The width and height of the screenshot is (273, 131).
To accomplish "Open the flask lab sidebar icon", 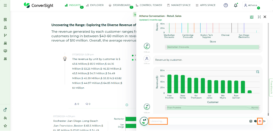I will point(5,28).
